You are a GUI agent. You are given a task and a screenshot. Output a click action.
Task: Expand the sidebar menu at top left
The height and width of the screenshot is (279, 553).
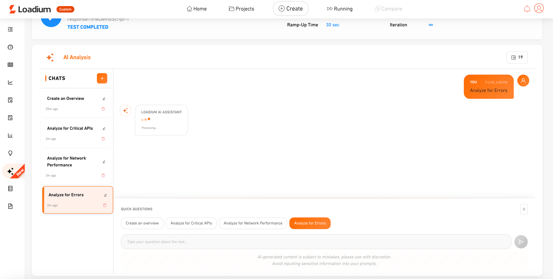point(11,29)
